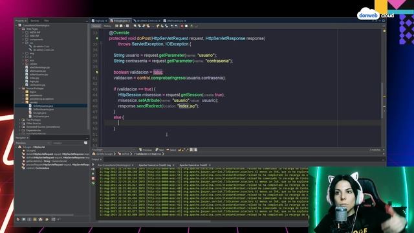
Task: Click the find text input field
Action: point(114,150)
